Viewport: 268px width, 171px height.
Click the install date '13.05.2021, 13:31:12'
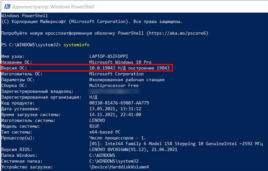[115, 109]
